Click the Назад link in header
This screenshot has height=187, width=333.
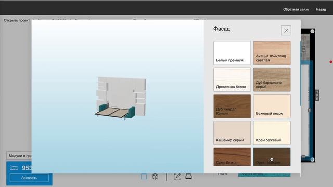tap(321, 9)
